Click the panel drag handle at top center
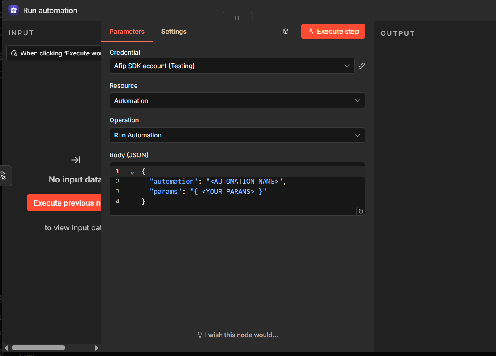This screenshot has height=356, width=496. pos(237,18)
